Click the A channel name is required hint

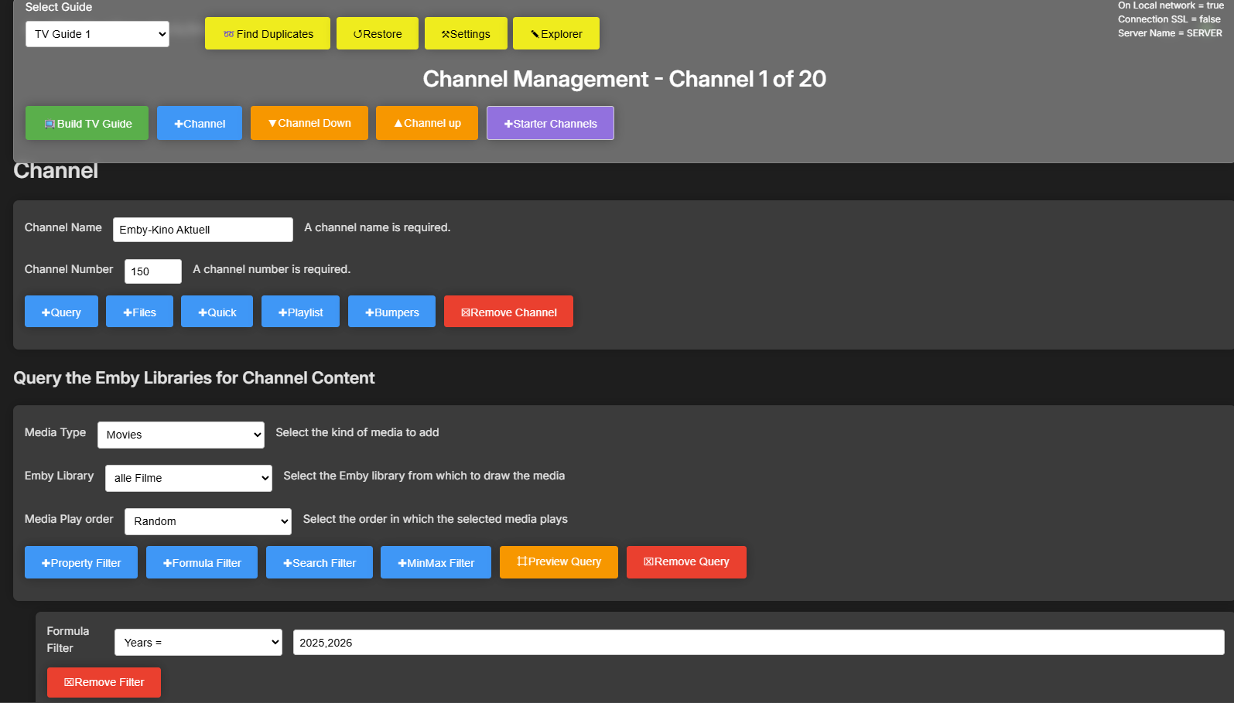378,227
